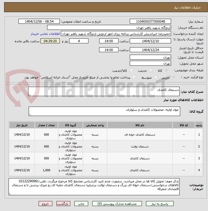
Task: Click resize handle of شرح کلی نیاز box
Action: click(x=29, y=95)
